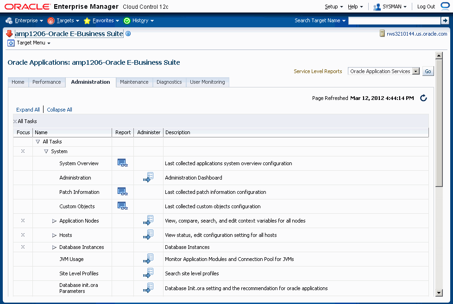Click Hosts row administer icon
This screenshot has height=304, width=453.
tap(148, 235)
